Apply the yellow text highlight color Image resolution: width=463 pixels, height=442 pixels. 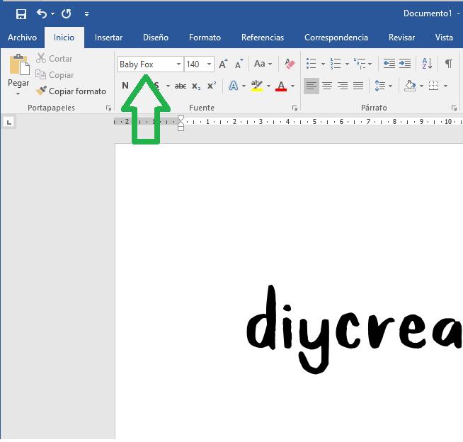256,86
